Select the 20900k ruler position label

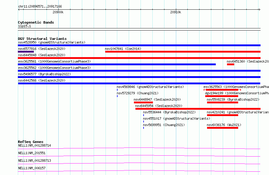[58, 12]
